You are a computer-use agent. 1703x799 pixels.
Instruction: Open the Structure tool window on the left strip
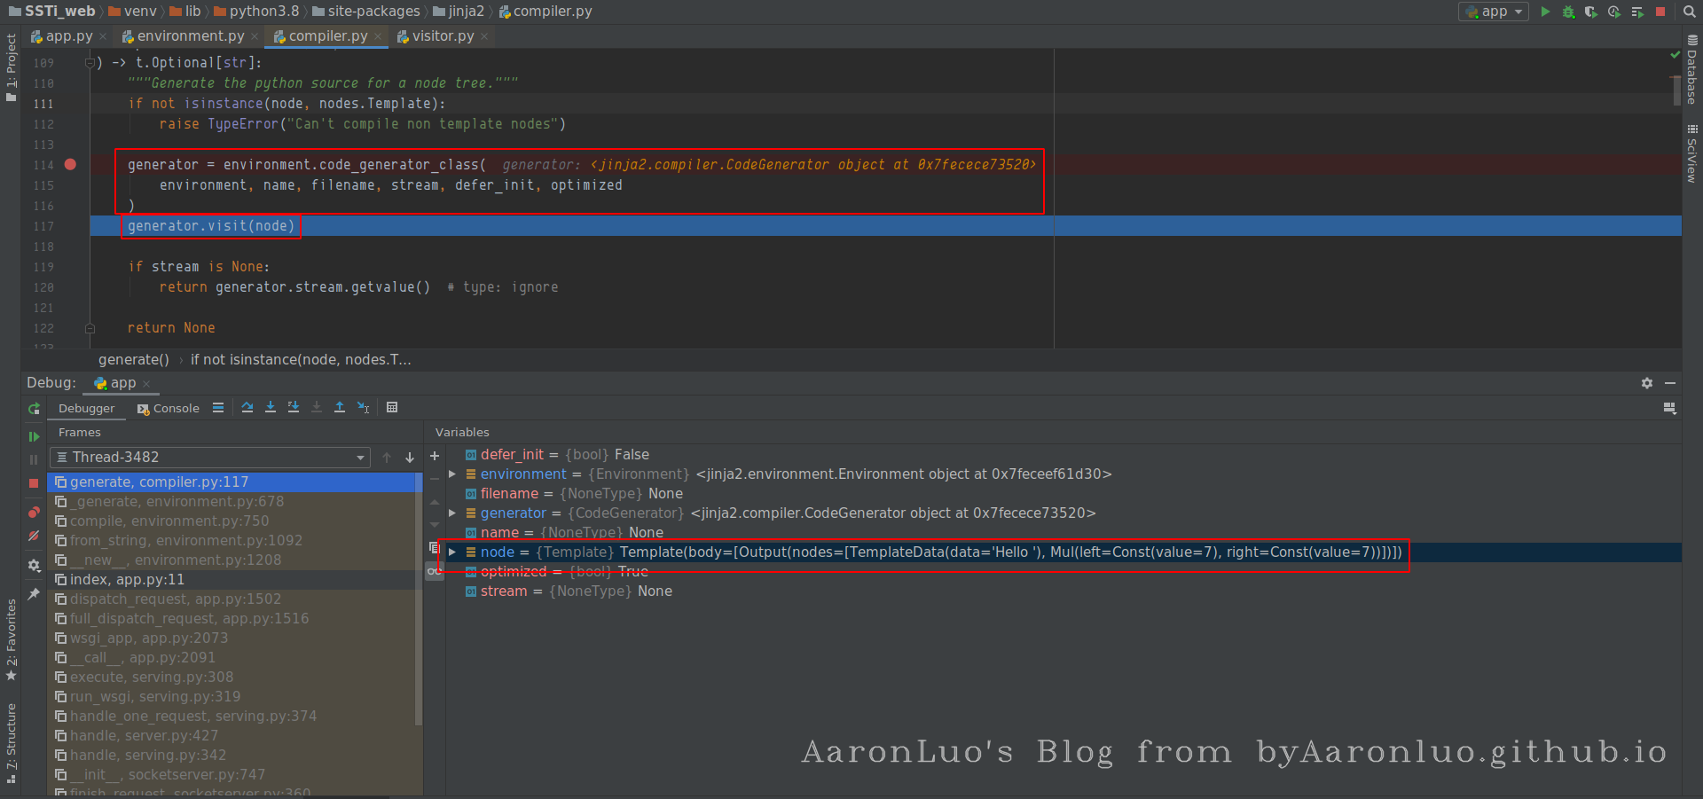[11, 743]
